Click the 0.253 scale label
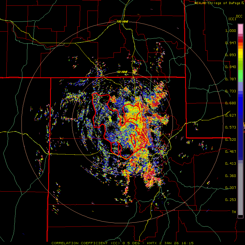The width and height of the screenshot is (245, 245). pos(231,200)
